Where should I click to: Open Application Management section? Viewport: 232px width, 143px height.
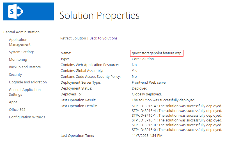tap(20, 42)
